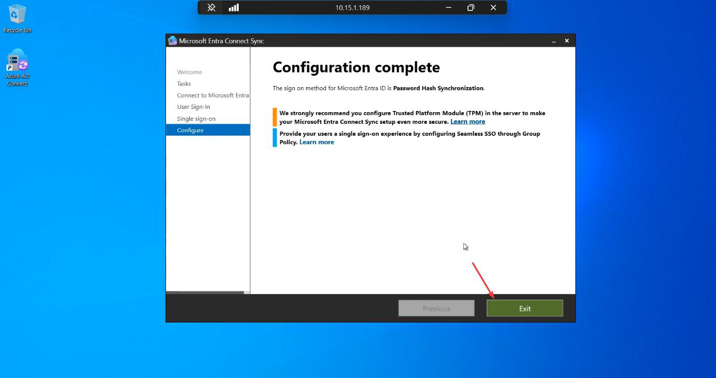
Task: Select the highlighted Configure step
Action: point(208,130)
